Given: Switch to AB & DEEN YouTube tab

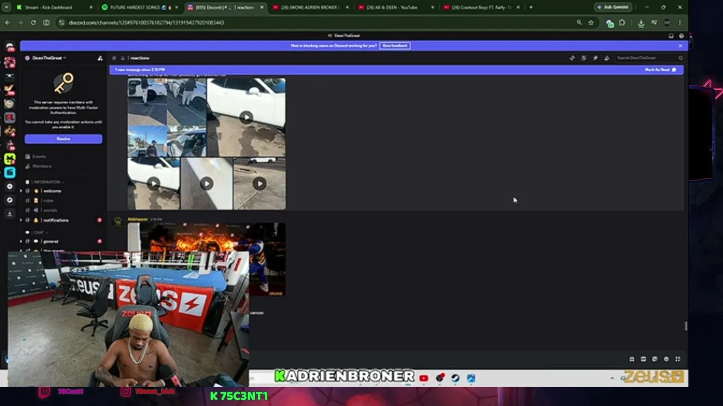Looking at the screenshot, I should pos(395,7).
